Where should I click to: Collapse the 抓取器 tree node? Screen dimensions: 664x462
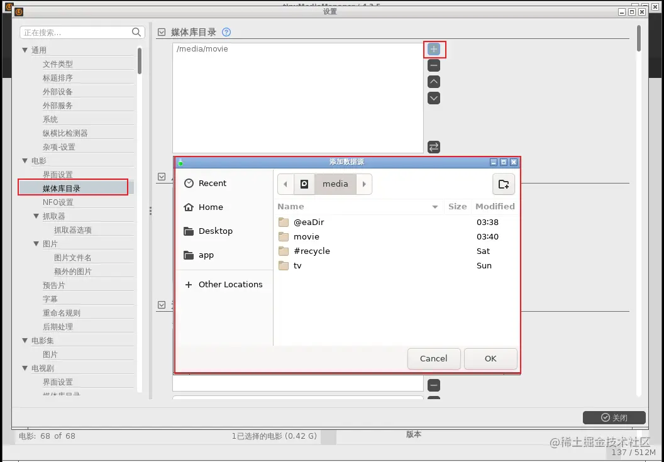coord(36,216)
